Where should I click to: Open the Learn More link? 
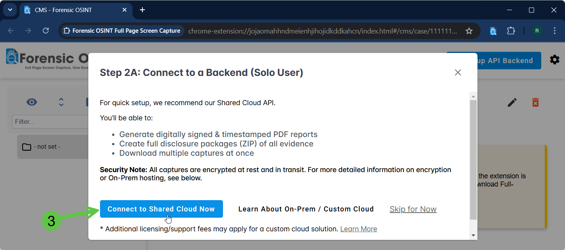point(358,229)
